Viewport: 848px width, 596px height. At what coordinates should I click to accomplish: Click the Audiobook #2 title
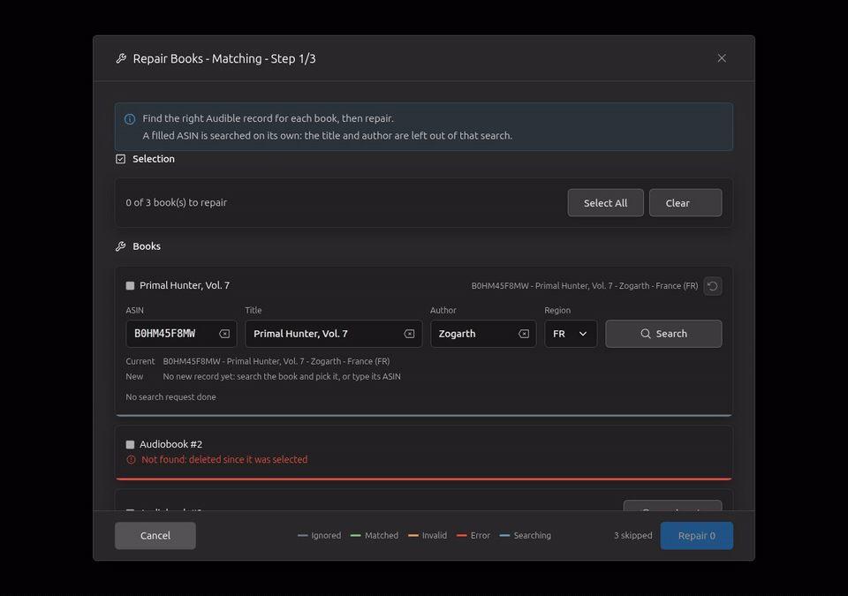(x=170, y=444)
